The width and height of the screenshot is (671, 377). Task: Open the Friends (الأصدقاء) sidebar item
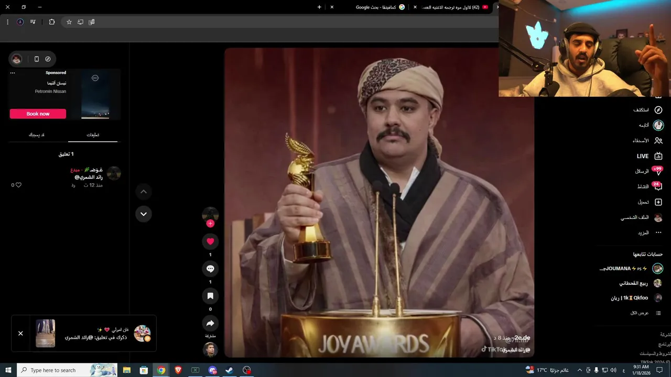(647, 140)
